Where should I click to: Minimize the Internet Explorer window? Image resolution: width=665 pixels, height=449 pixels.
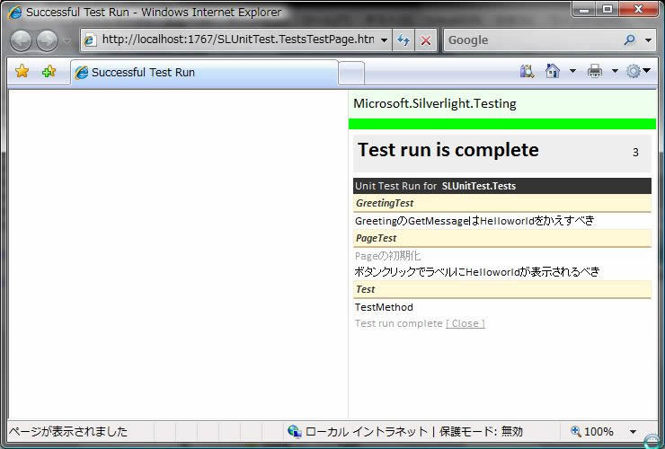[584, 9]
